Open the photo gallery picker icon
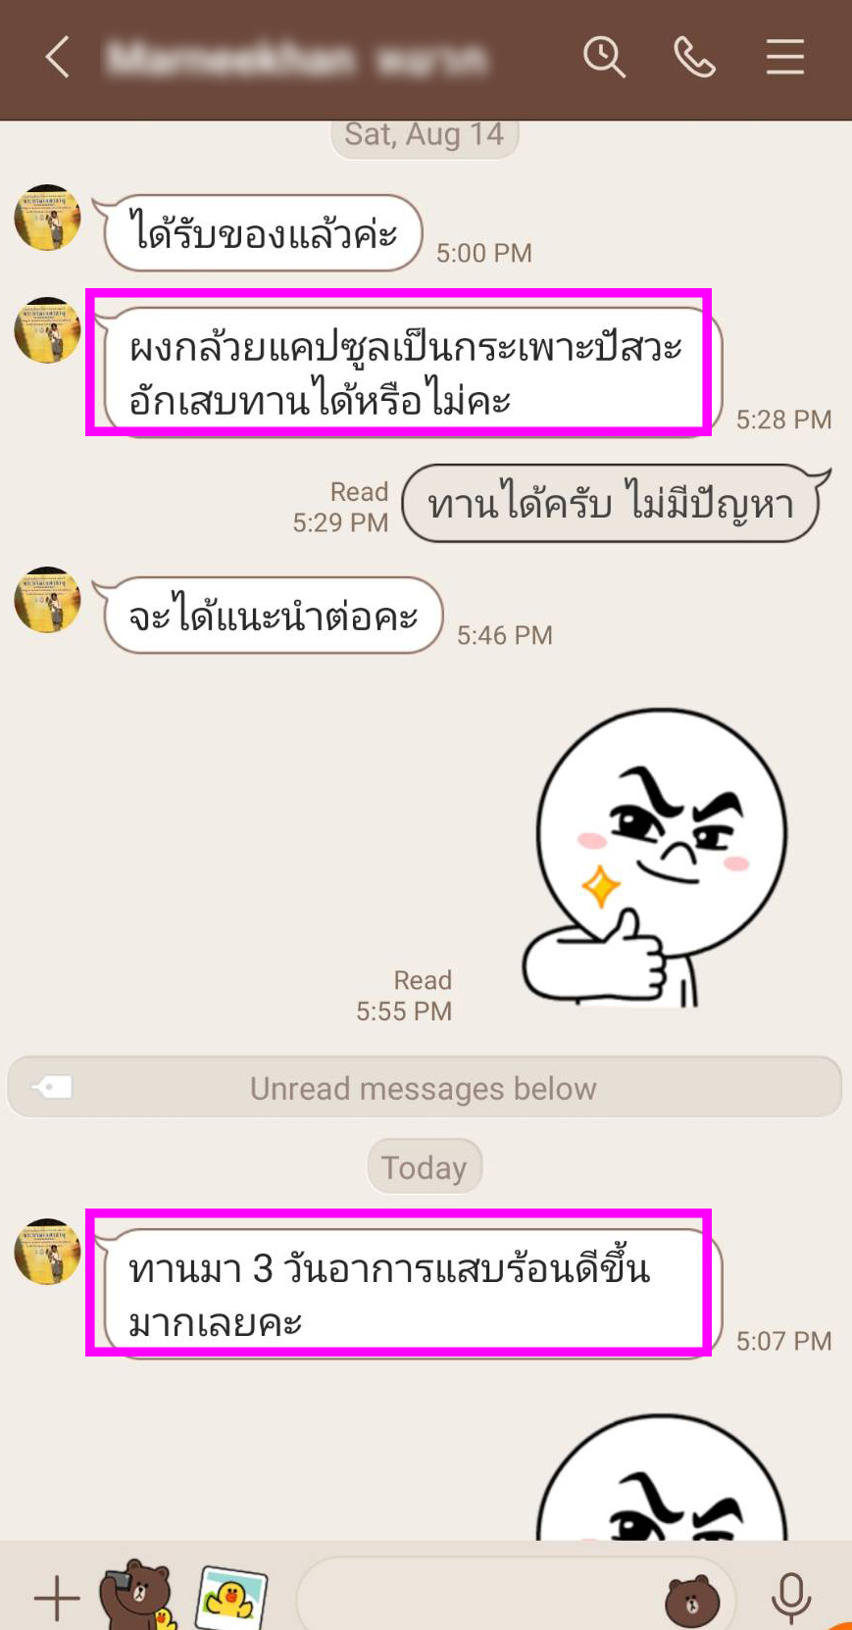 231,1598
